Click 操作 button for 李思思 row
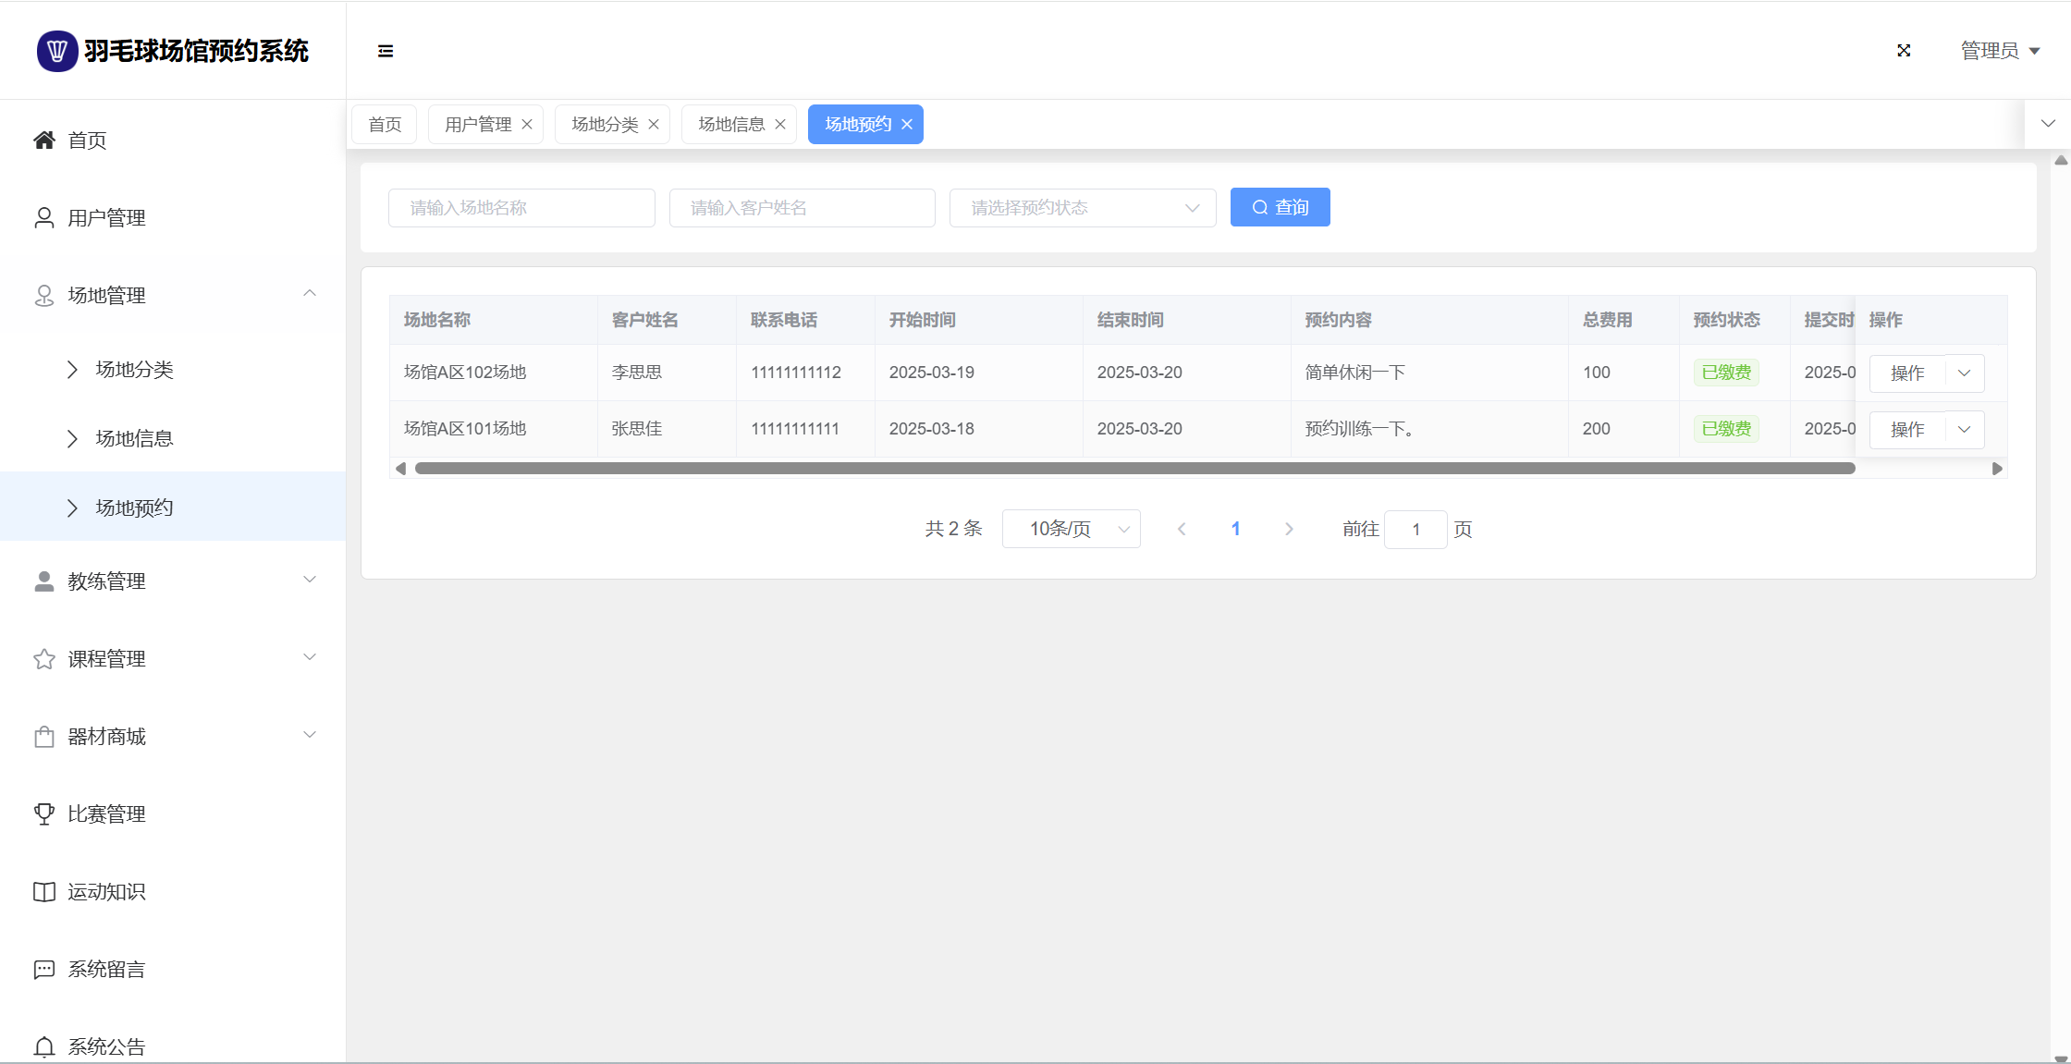The height and width of the screenshot is (1064, 2071). [1907, 373]
